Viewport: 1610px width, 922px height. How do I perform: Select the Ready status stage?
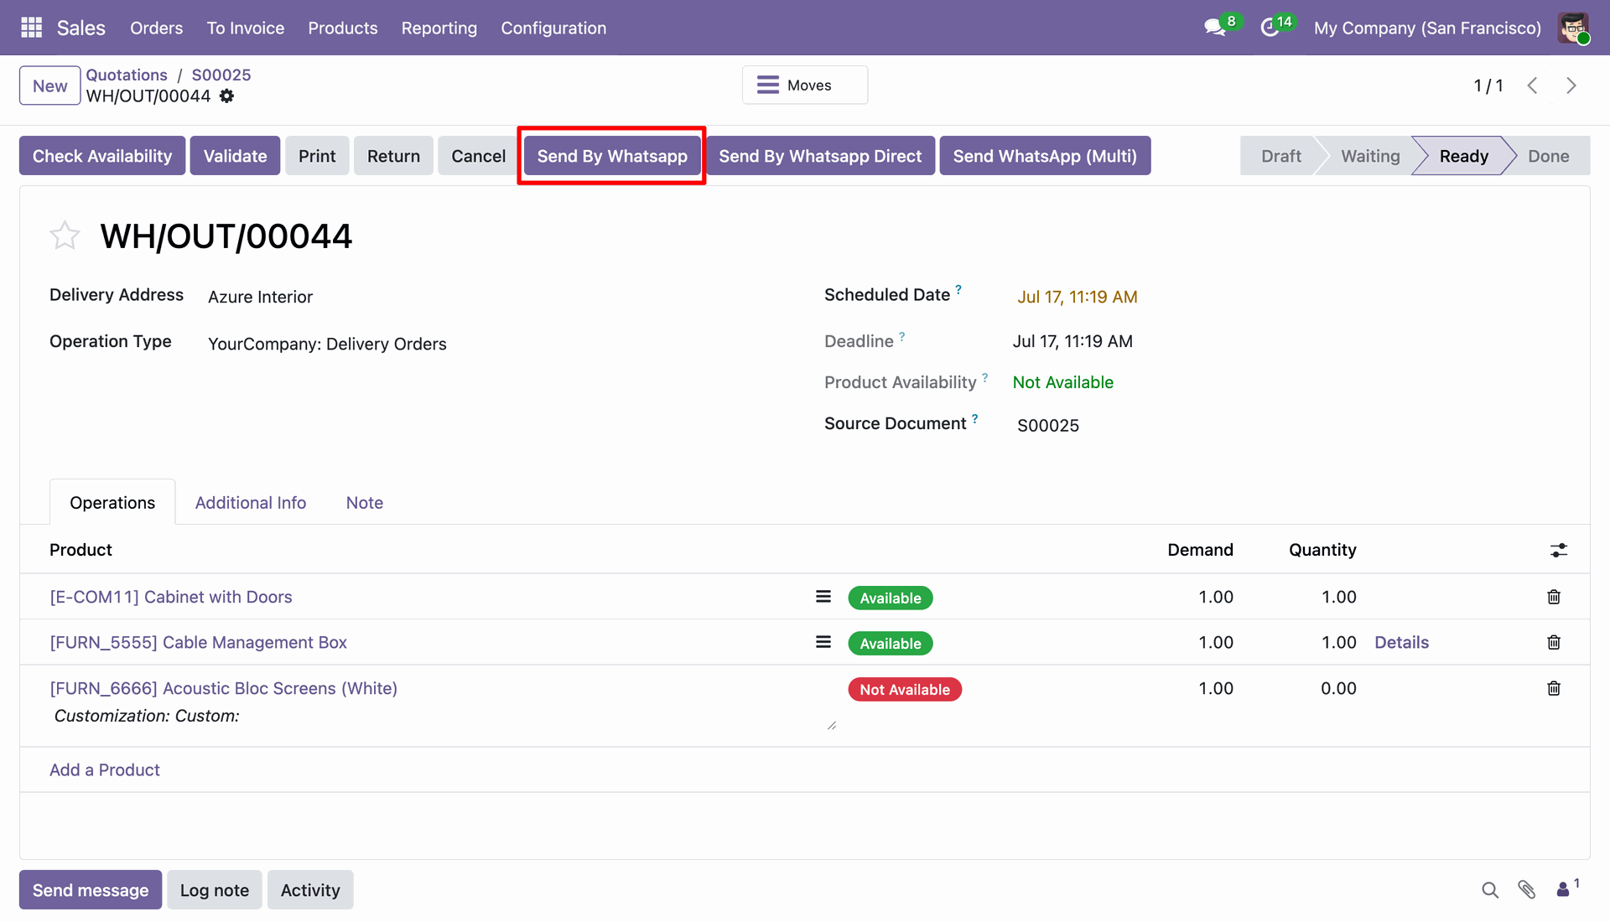coord(1463,156)
